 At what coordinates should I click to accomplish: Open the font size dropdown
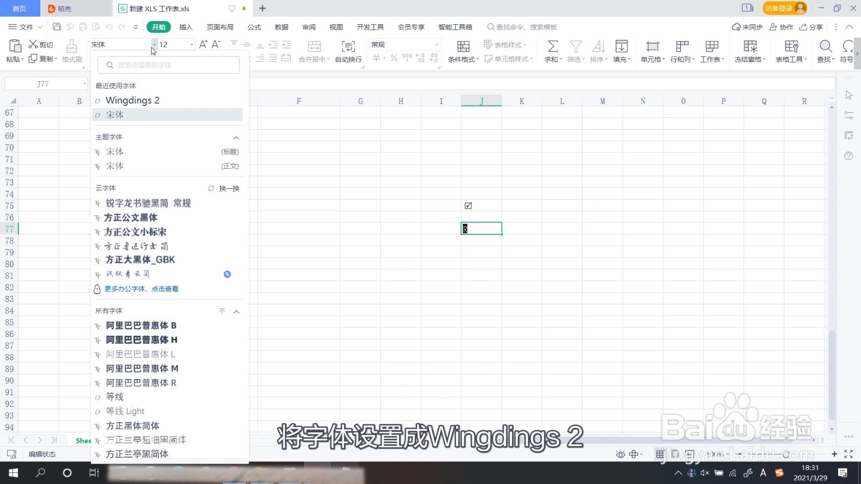tap(192, 45)
